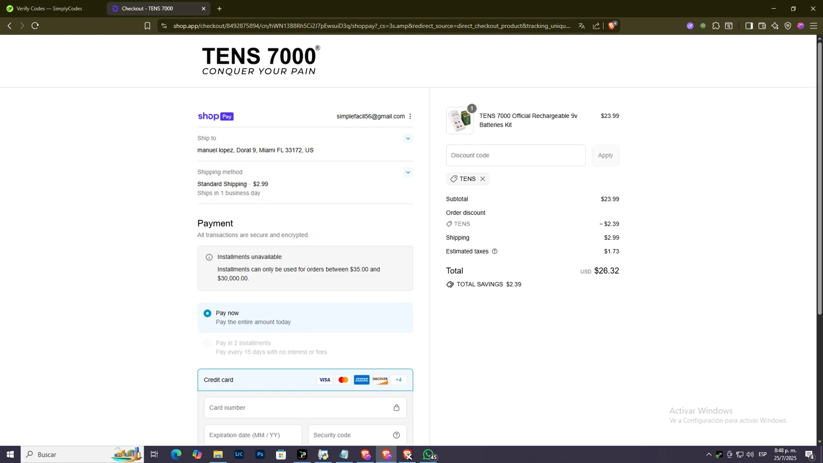Remove the TENS discount code tag

[x=483, y=179]
